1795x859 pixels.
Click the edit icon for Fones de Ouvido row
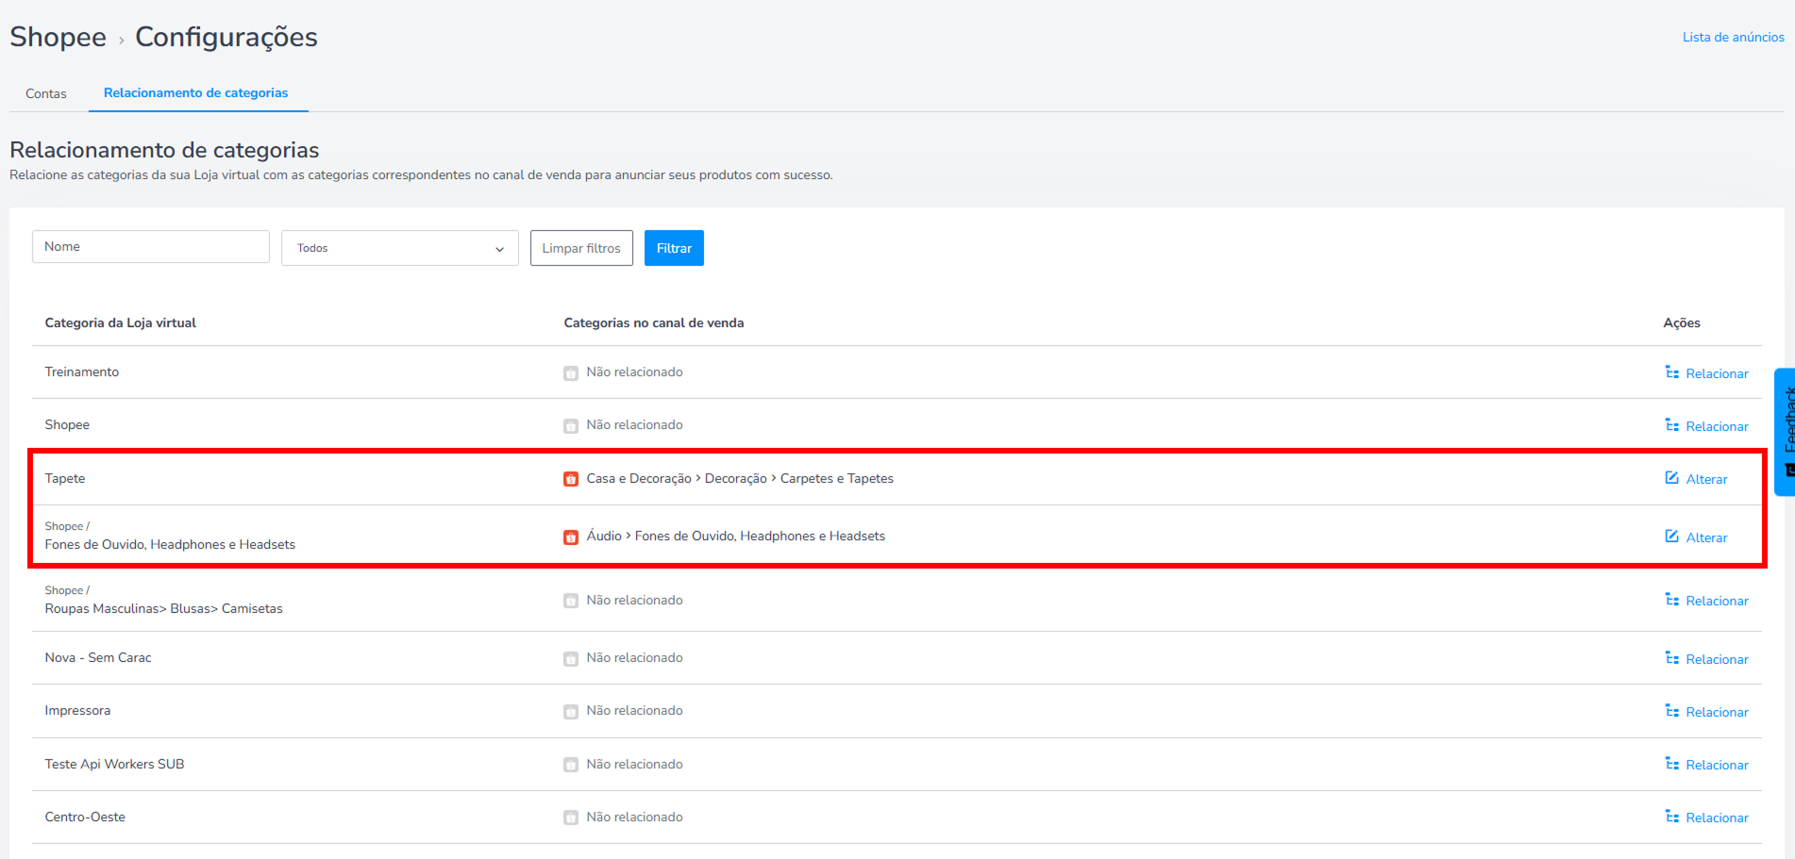[1671, 537]
